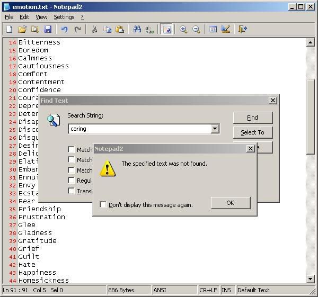Click line number 38 in margin

point(12,233)
